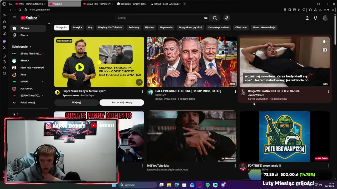This screenshot has width=337, height=189.
Task: Select the Podcasty filter chip
Action: pos(134,28)
